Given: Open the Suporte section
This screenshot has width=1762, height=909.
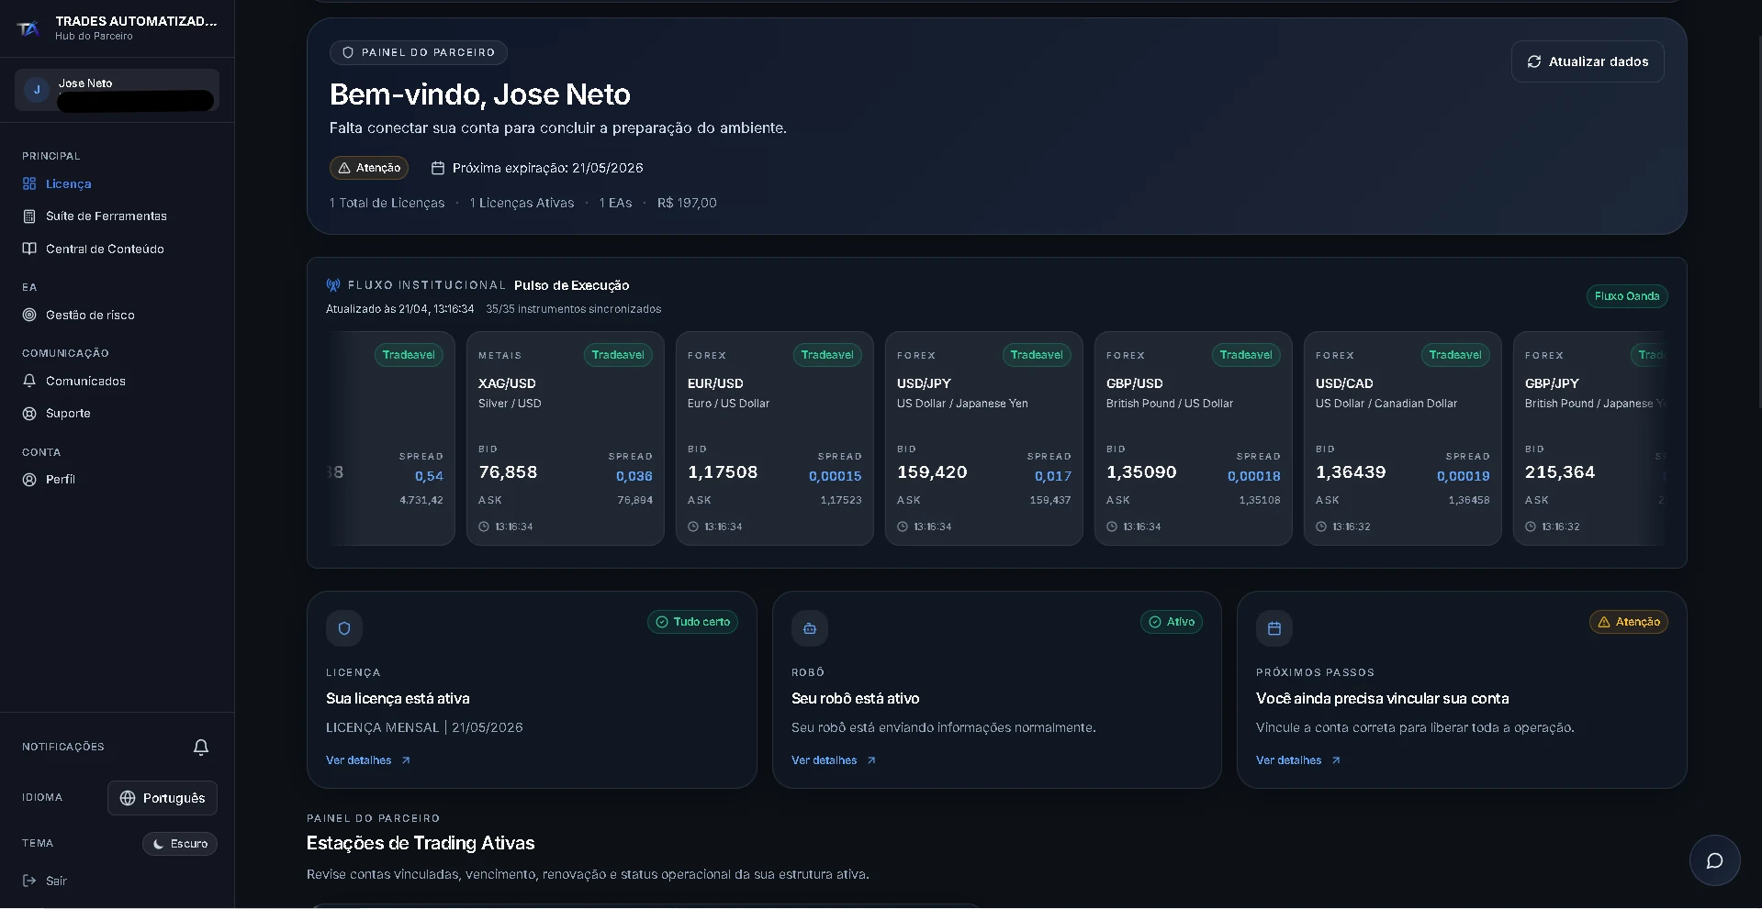Looking at the screenshot, I should click(68, 413).
